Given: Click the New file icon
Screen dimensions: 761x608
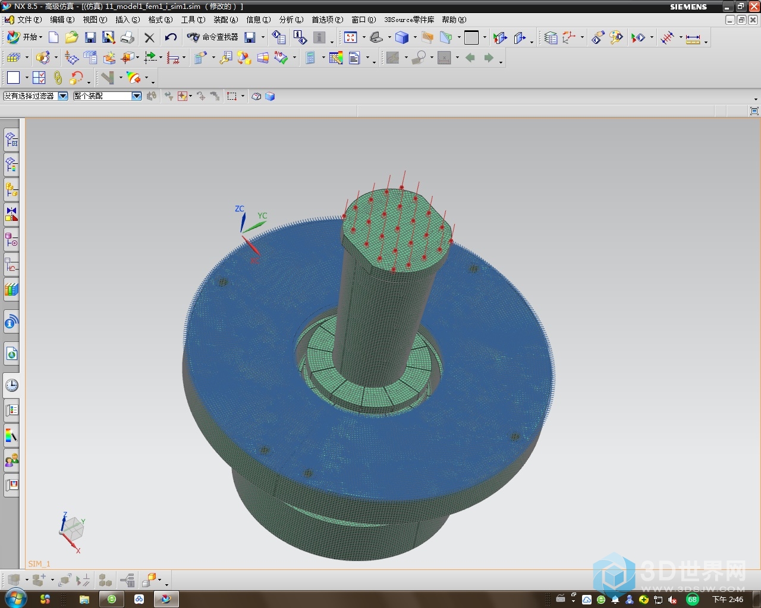Looking at the screenshot, I should (x=54, y=37).
